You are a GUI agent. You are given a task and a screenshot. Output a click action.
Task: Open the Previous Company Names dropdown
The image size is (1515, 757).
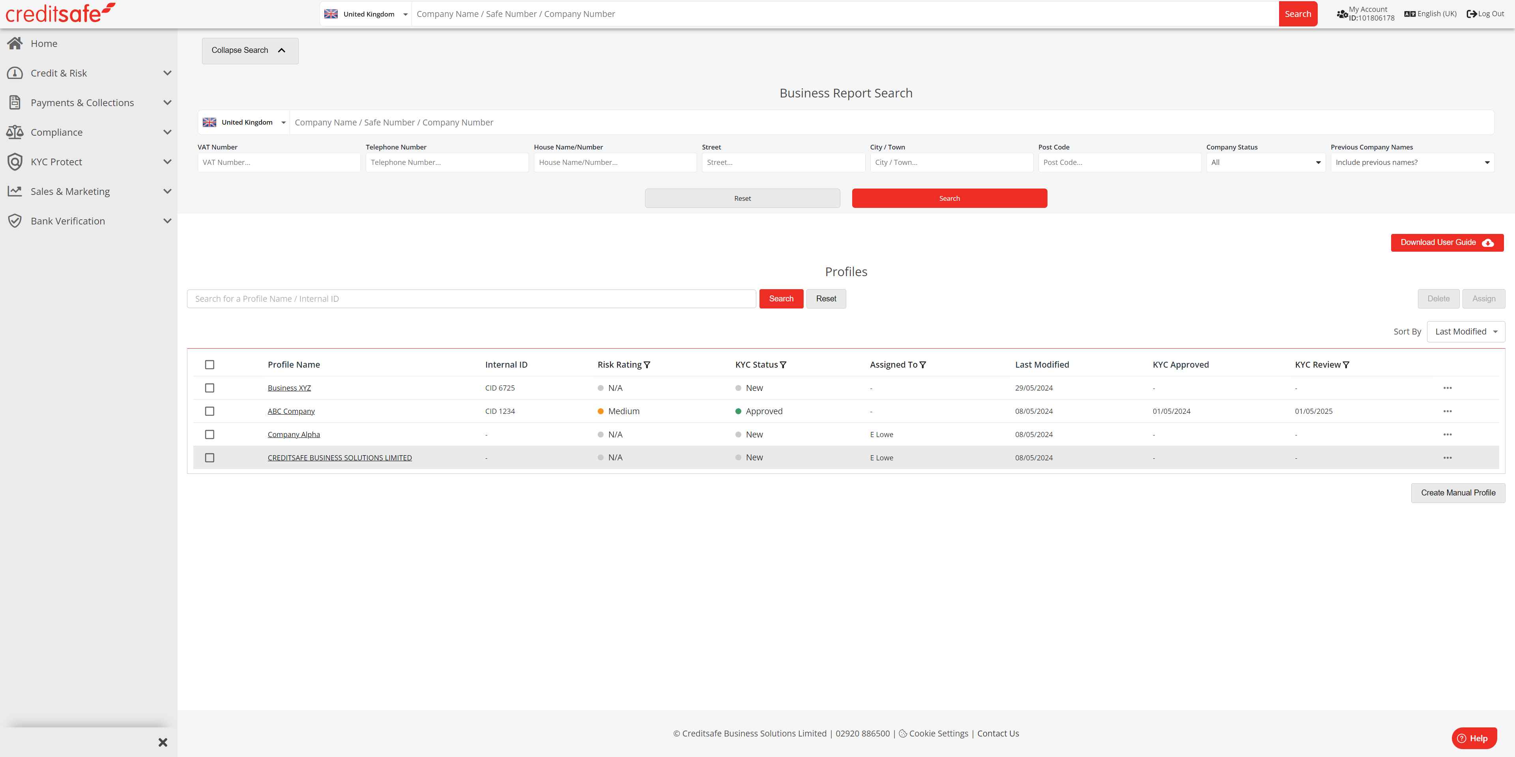(1412, 163)
